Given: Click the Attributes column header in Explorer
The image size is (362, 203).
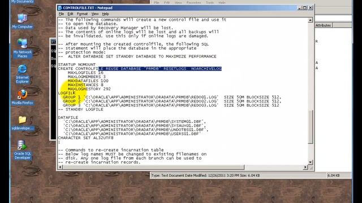Looking at the screenshot, I should coord(323,25).
